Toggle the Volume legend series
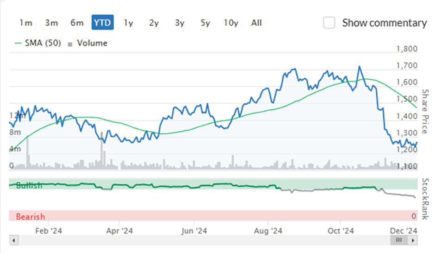435x253 pixels. coord(87,43)
